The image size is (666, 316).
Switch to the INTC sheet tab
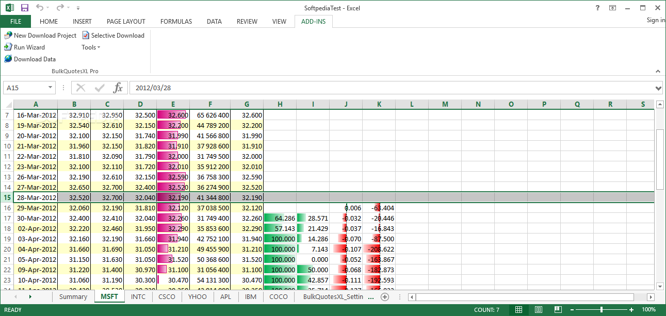pos(138,297)
